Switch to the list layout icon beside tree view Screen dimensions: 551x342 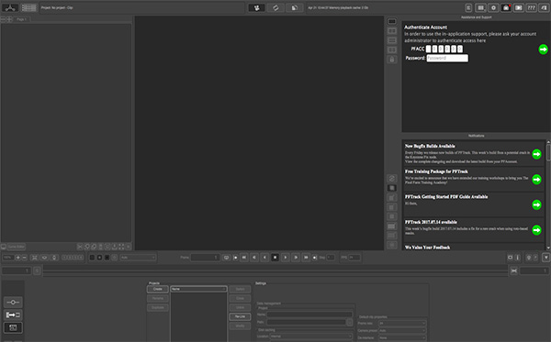(28, 7)
